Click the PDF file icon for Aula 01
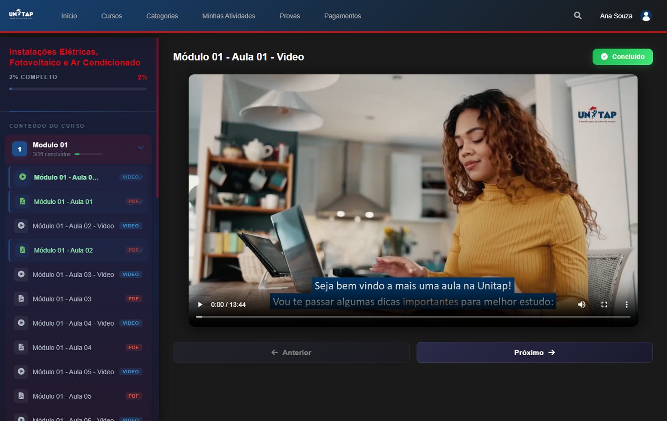Viewport: 667px width, 421px height. click(x=22, y=201)
